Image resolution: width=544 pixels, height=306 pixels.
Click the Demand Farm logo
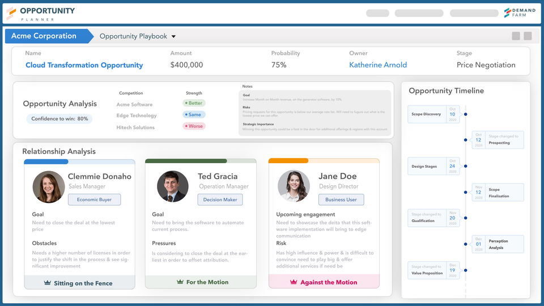[x=520, y=13]
